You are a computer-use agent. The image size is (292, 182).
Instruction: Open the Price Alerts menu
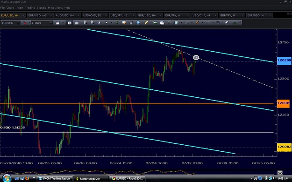pyautogui.click(x=55, y=8)
